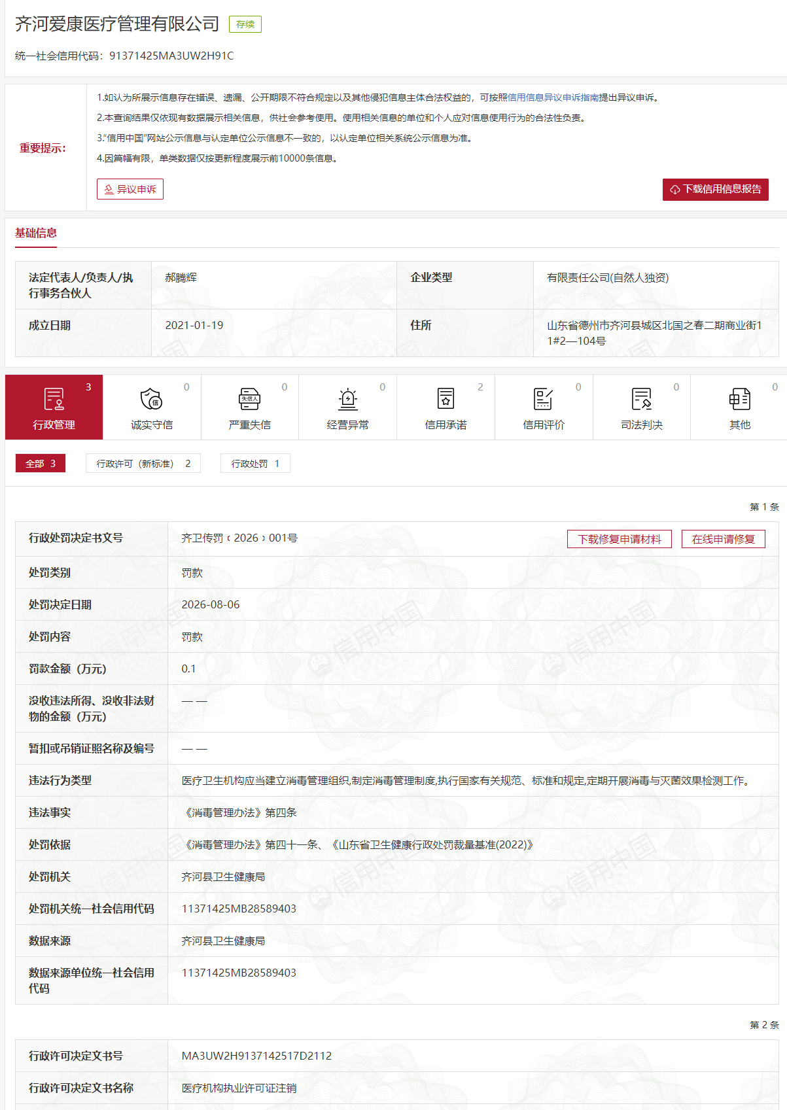Click 数据来源 value 齐河县卫生健康局
Viewport: 787px width, 1110px height.
coord(223,941)
